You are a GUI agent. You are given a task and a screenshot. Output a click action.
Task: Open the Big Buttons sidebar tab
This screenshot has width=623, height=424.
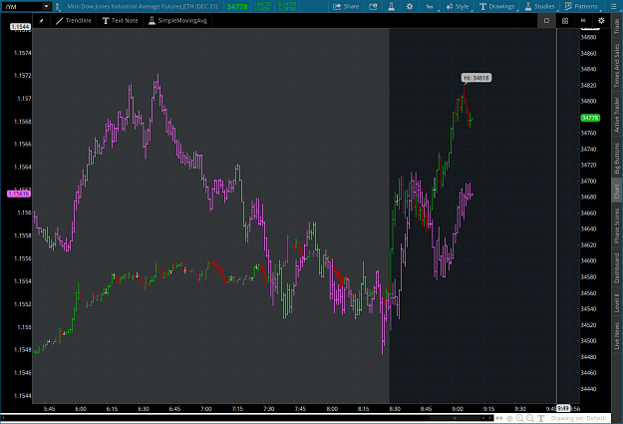[617, 159]
